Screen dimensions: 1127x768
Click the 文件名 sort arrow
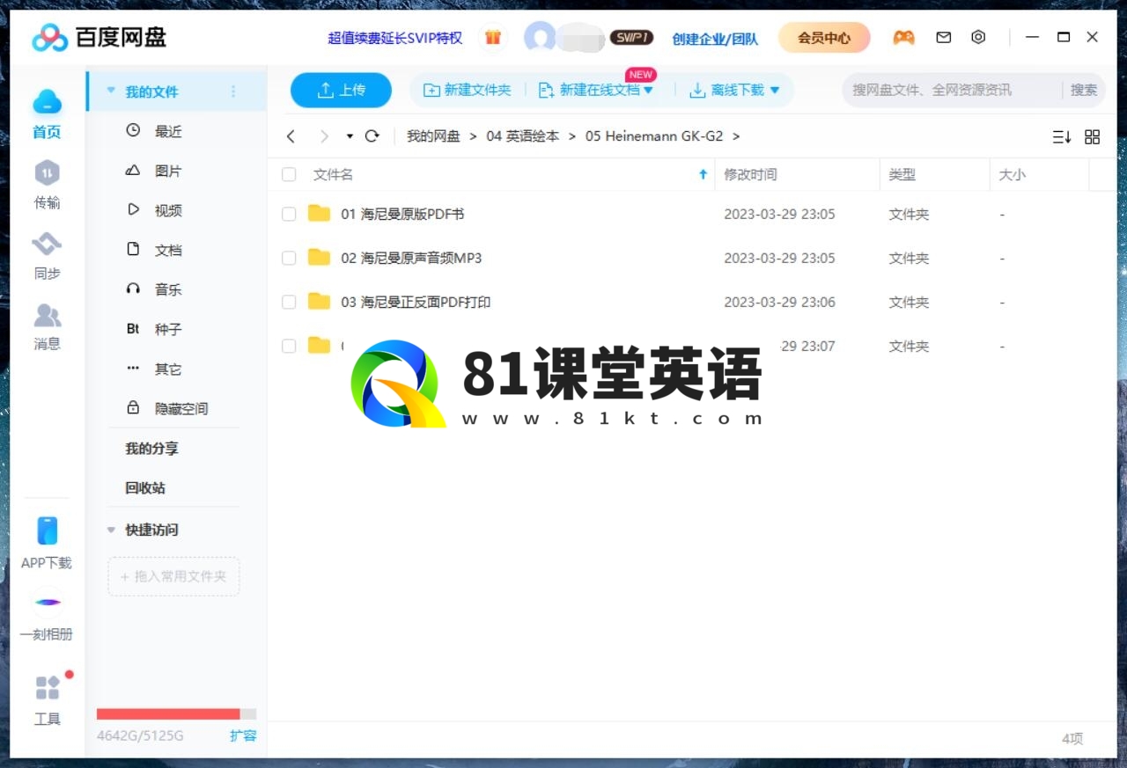coord(703,174)
